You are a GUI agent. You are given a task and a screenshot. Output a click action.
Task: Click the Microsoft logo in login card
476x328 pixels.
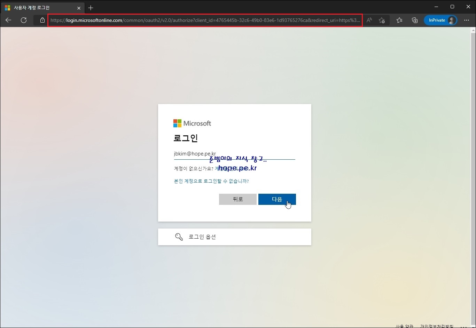[x=192, y=123]
